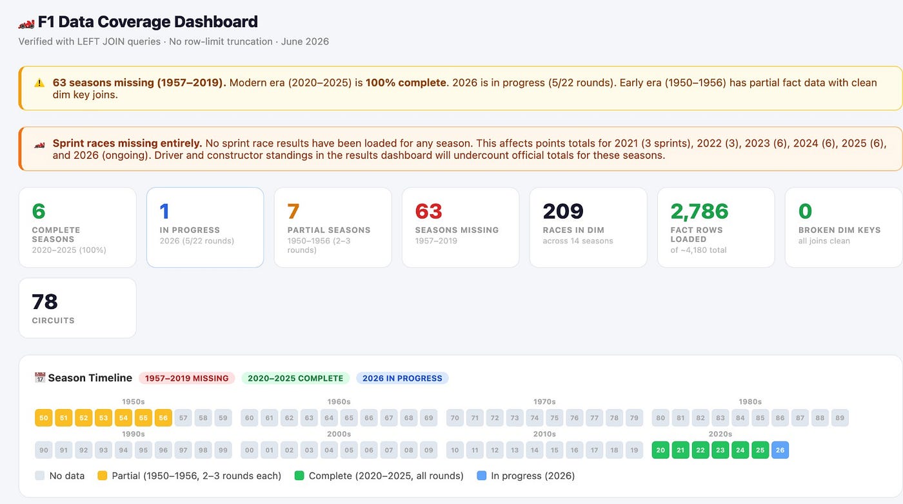The image size is (903, 504).
Task: Click the 2026 IN PROGRESS badge
Action: tap(402, 378)
